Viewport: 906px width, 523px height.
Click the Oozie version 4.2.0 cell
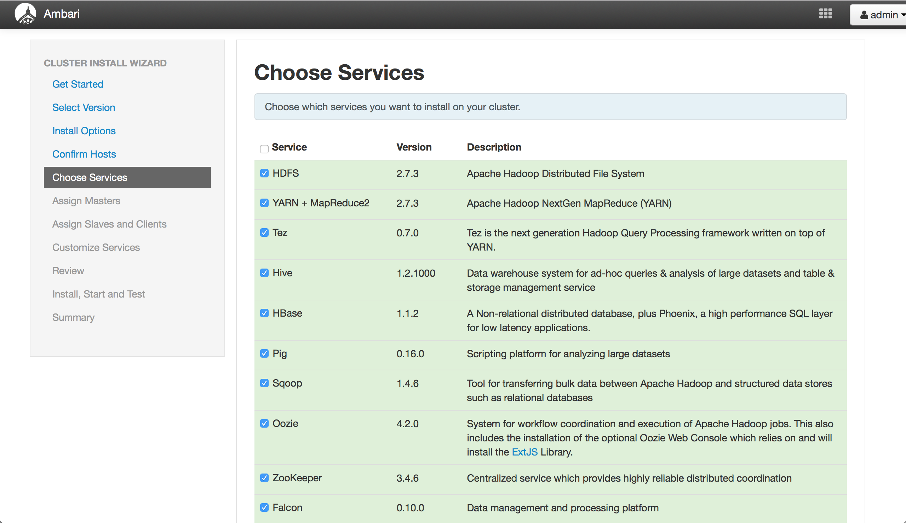[x=407, y=424]
